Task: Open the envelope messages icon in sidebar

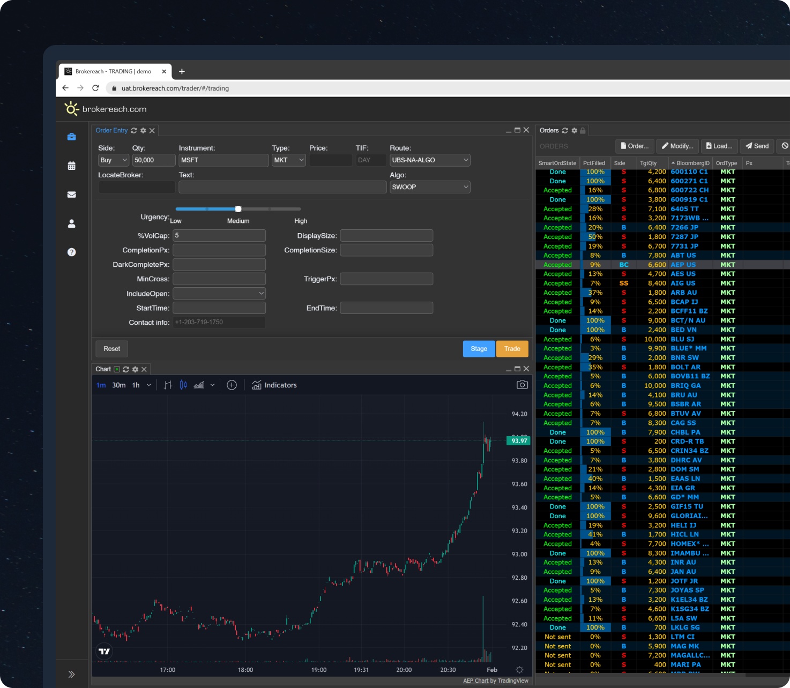Action: point(71,195)
